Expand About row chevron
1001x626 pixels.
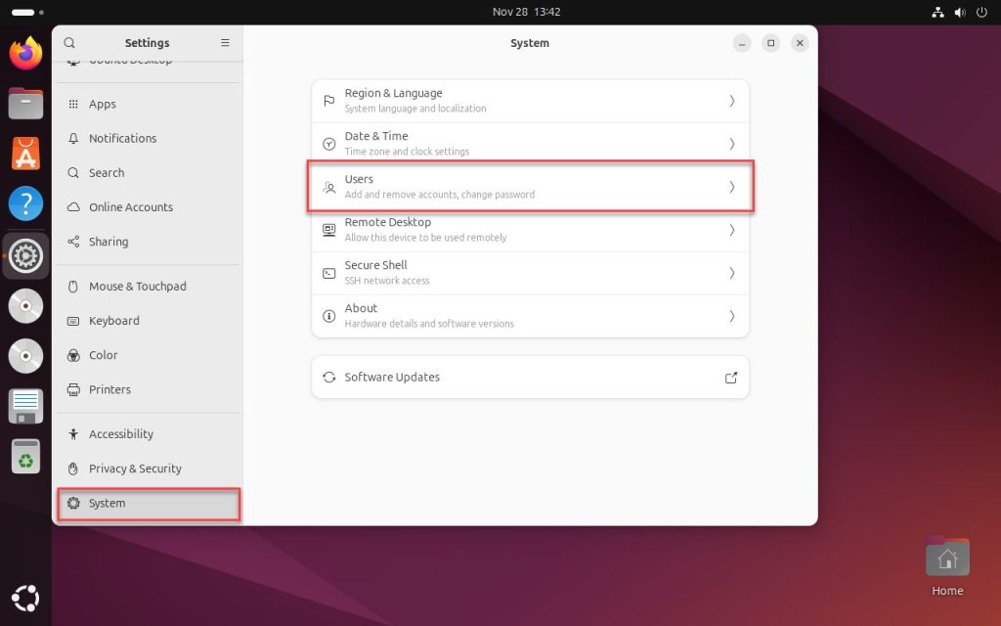[731, 316]
